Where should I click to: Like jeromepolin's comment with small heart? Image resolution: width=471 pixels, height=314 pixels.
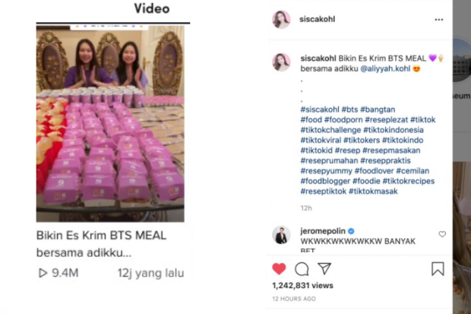click(442, 234)
